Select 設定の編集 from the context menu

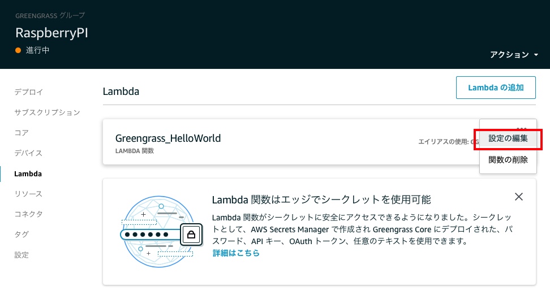tap(508, 138)
